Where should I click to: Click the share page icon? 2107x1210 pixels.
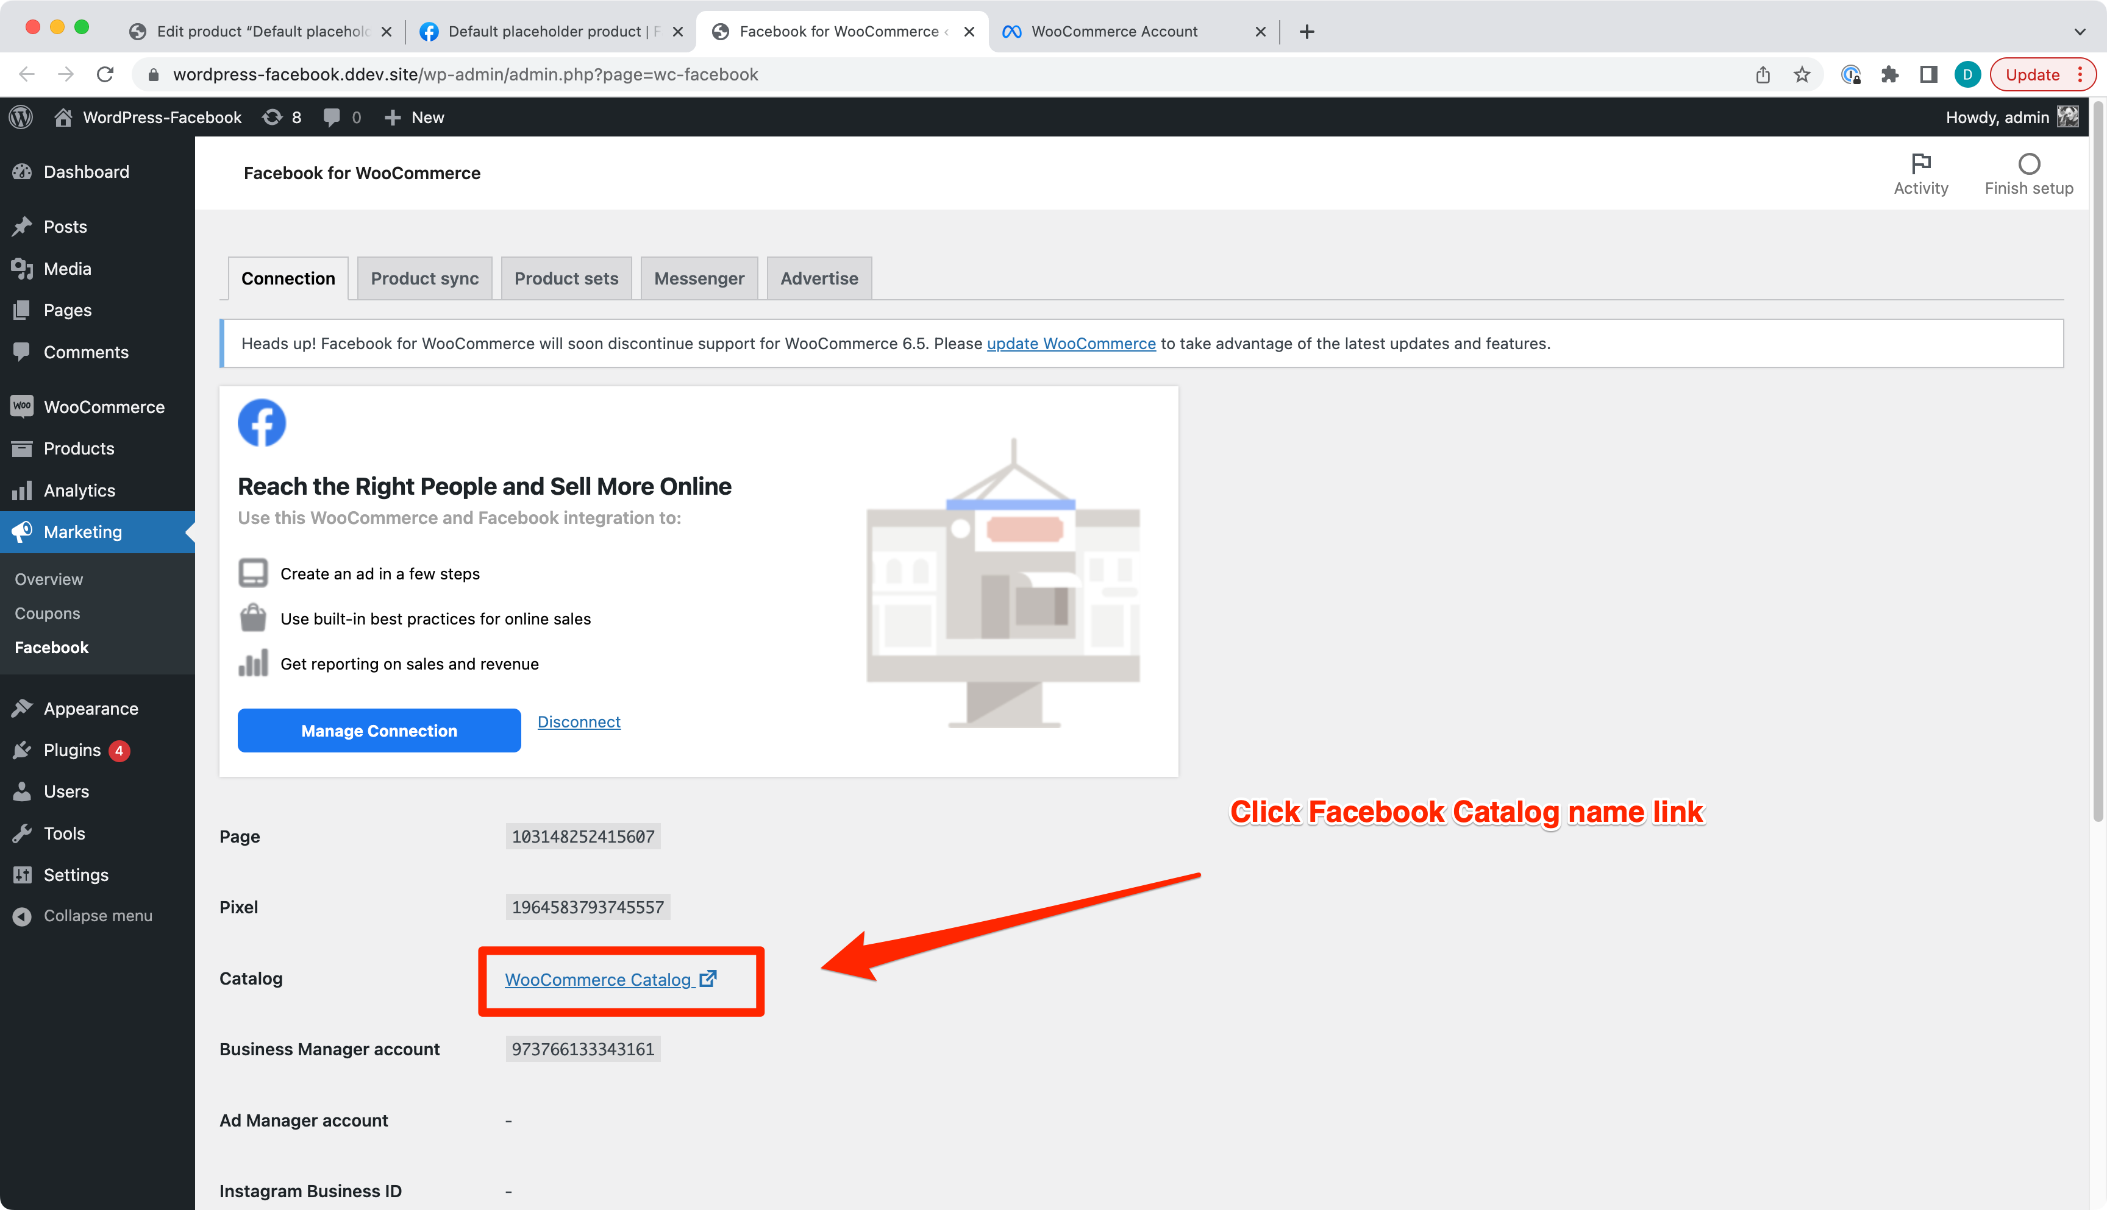coord(1762,75)
